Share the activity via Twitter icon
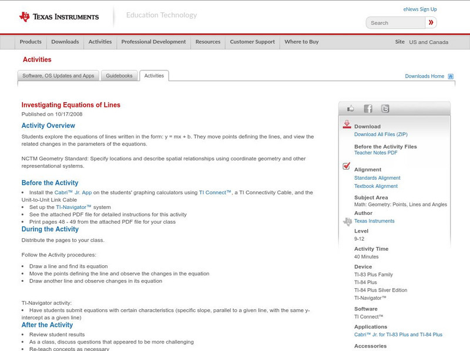This screenshot has height=351, width=470. (x=385, y=109)
